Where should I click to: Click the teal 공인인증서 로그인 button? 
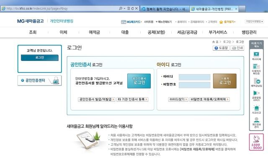click(139, 81)
